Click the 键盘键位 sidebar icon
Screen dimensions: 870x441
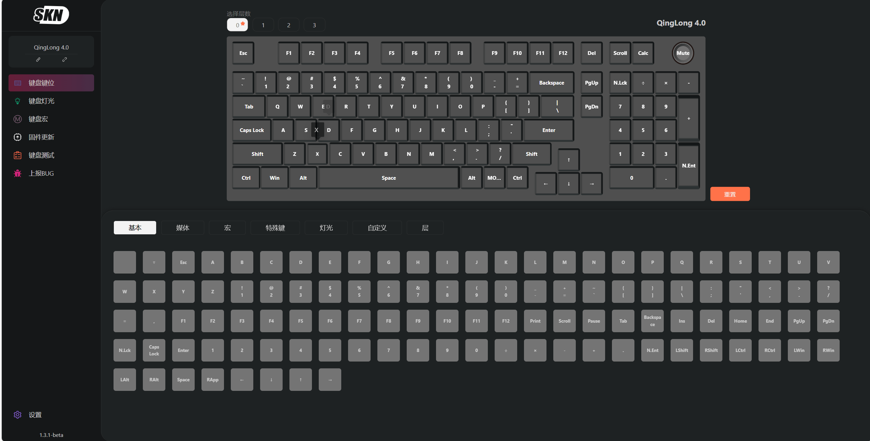coord(17,83)
